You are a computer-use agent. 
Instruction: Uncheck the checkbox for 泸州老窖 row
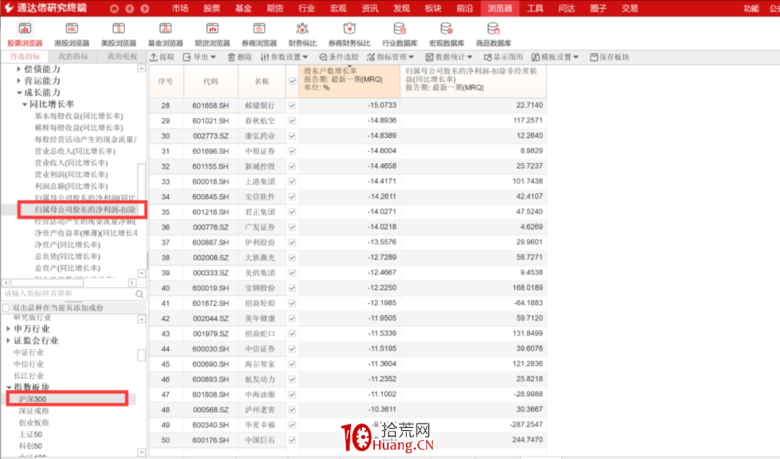tap(292, 410)
